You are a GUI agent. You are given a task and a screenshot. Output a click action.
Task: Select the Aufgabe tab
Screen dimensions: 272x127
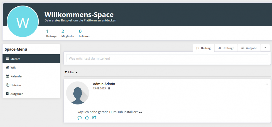click(x=249, y=48)
